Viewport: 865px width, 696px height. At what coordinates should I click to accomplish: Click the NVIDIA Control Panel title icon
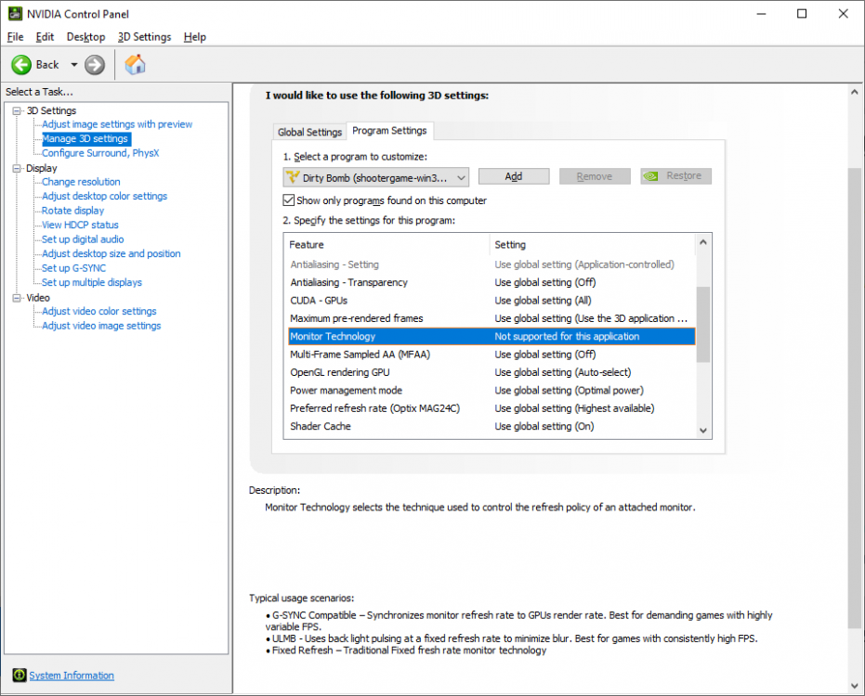(x=15, y=14)
